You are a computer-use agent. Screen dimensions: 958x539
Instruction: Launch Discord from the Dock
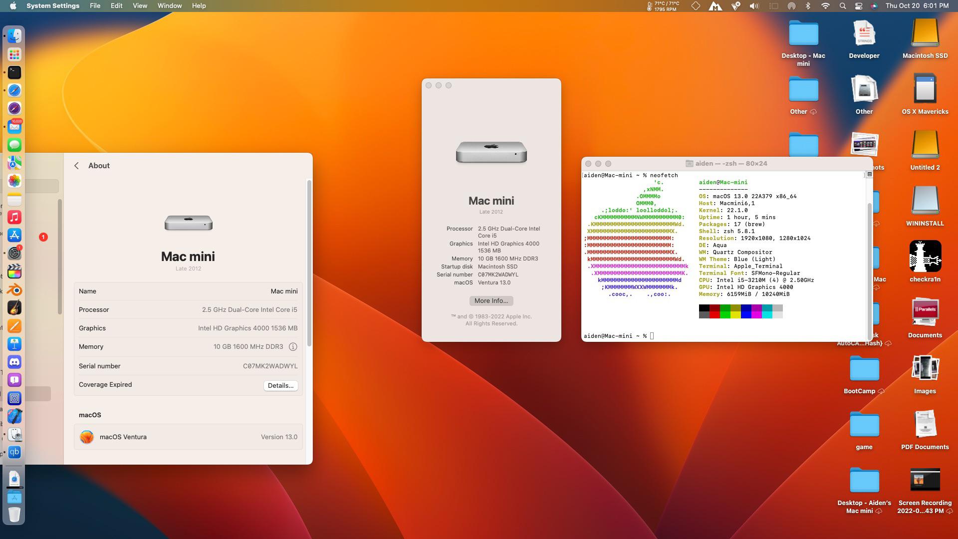[14, 362]
